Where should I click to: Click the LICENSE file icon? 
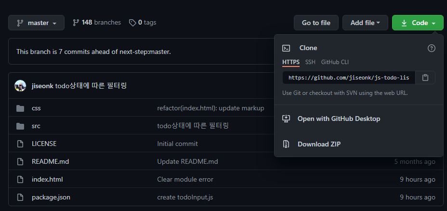(x=20, y=144)
